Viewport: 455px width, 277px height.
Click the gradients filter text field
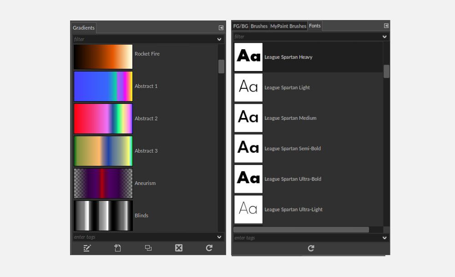coord(145,39)
